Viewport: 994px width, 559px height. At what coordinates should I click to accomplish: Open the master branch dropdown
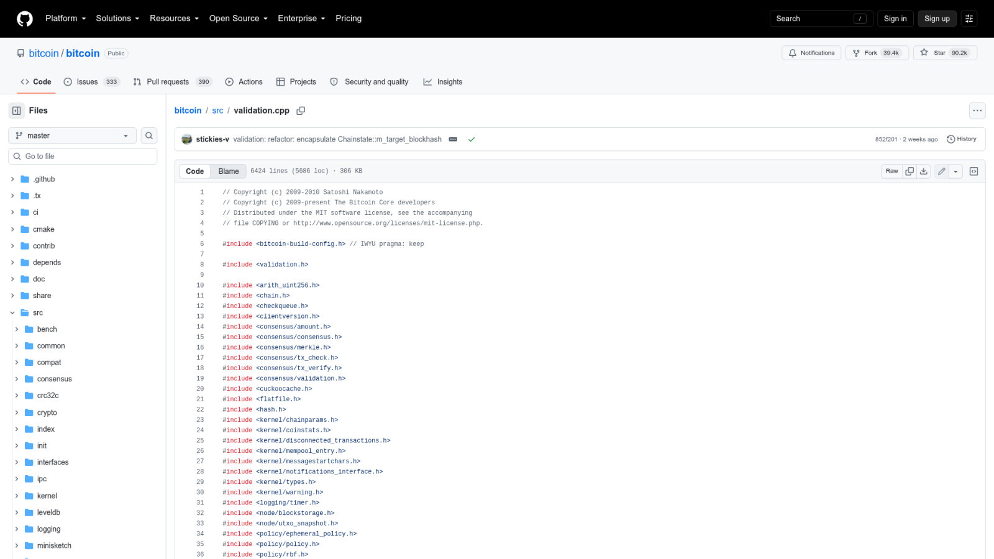point(72,135)
